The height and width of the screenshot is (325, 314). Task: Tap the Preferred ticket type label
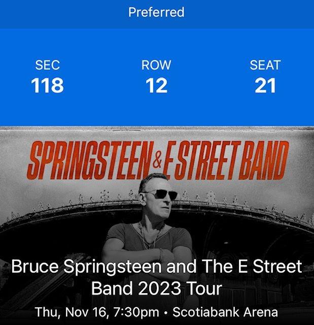click(156, 12)
